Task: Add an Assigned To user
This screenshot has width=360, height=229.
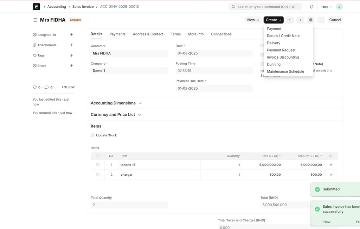Action: [71, 35]
